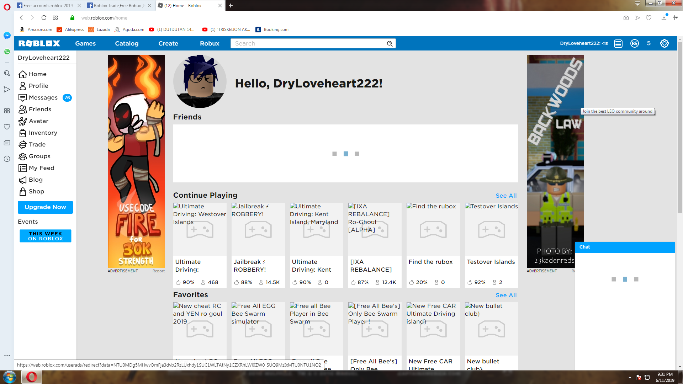683x384 pixels.
Task: Open Jailbreak ROBBERY! game card
Action: click(258, 245)
